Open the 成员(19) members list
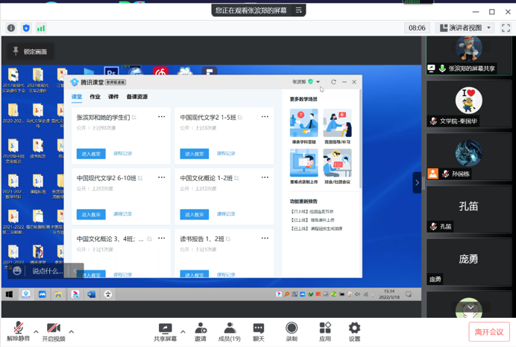The height and width of the screenshot is (347, 516). (x=230, y=331)
